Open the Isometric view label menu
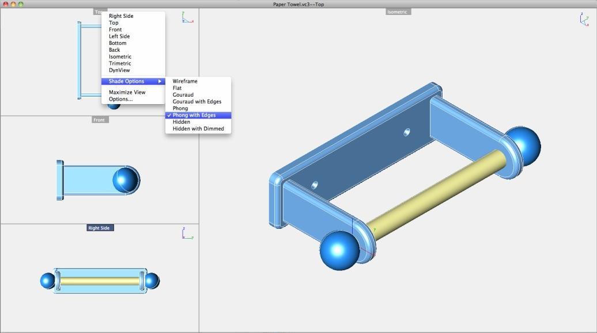The width and height of the screenshot is (597, 333). [x=397, y=12]
